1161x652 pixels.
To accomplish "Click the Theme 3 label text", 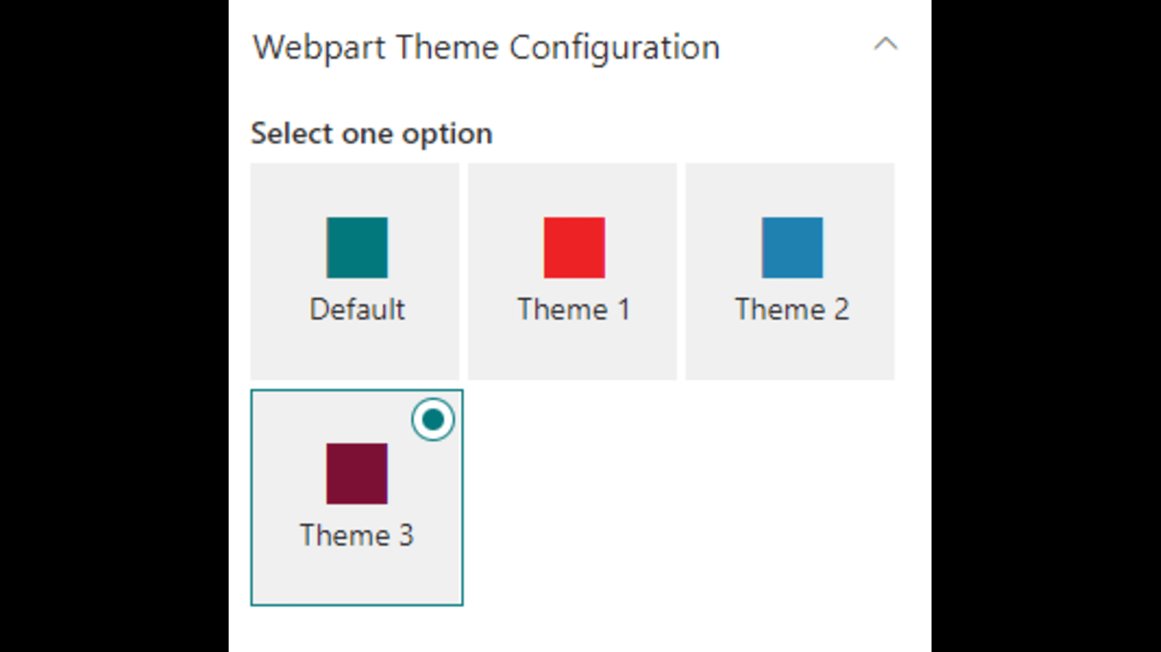I will tap(357, 535).
